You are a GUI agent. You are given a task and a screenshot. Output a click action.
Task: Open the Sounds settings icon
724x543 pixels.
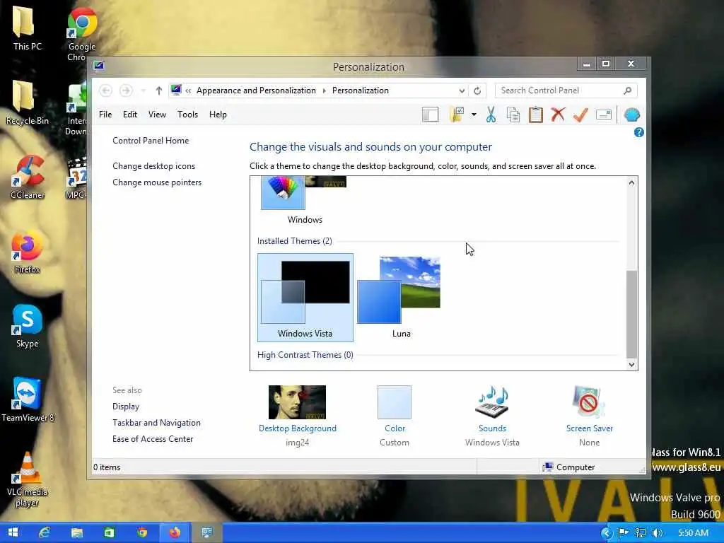coord(492,402)
